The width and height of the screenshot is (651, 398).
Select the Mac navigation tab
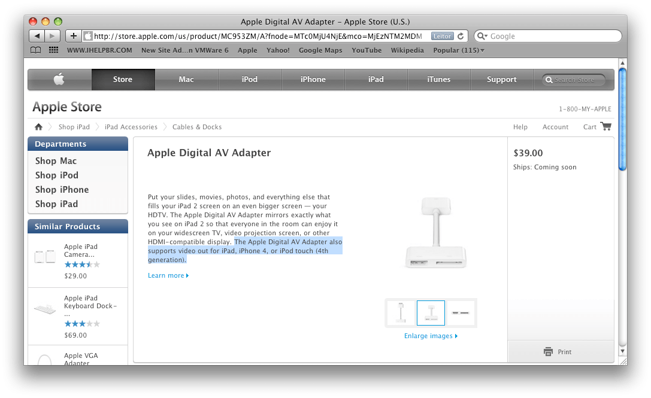point(186,79)
